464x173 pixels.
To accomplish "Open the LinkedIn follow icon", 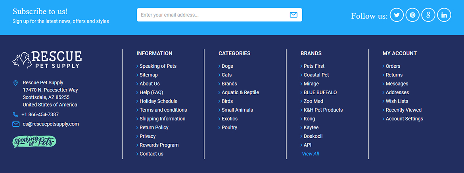I will (444, 15).
